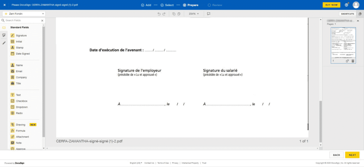364x167 pixels.
Task: Select the Signature field icon
Action: coord(12,36)
